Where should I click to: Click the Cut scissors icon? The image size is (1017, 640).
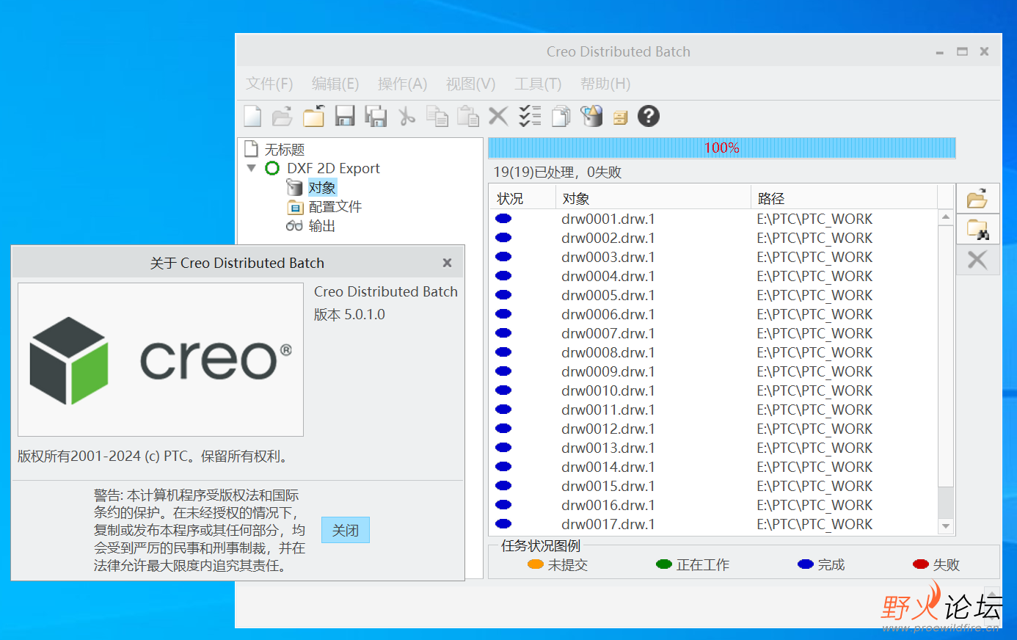click(407, 116)
